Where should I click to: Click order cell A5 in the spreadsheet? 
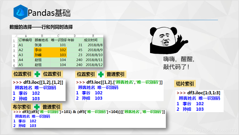coord(26,65)
